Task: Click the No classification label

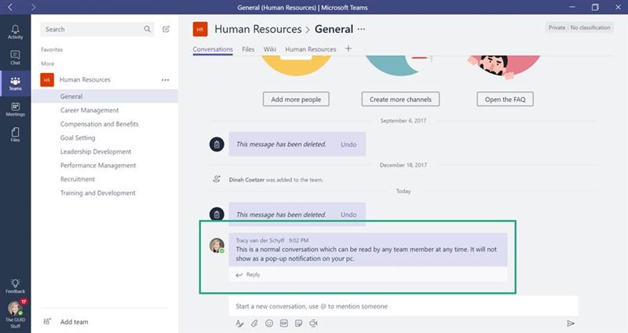Action: (x=590, y=27)
